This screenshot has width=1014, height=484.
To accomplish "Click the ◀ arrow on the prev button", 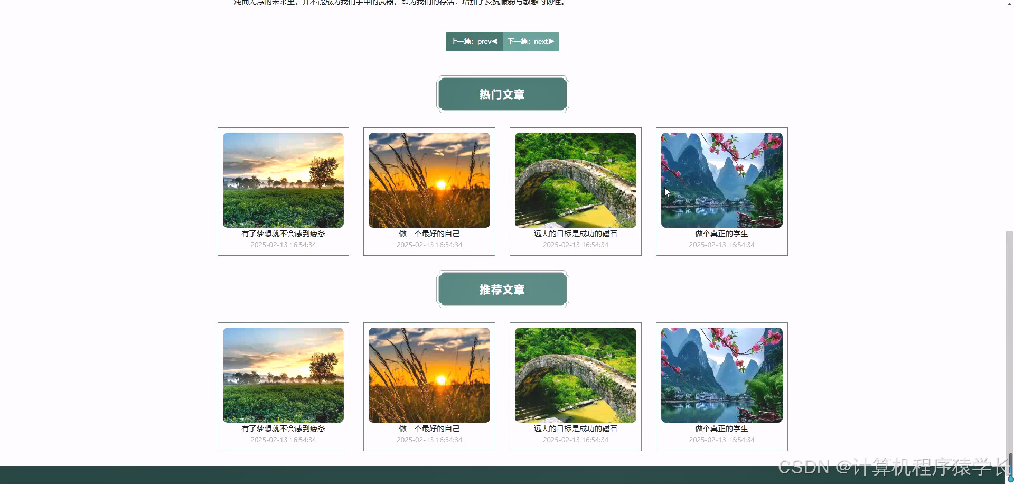I will [494, 41].
